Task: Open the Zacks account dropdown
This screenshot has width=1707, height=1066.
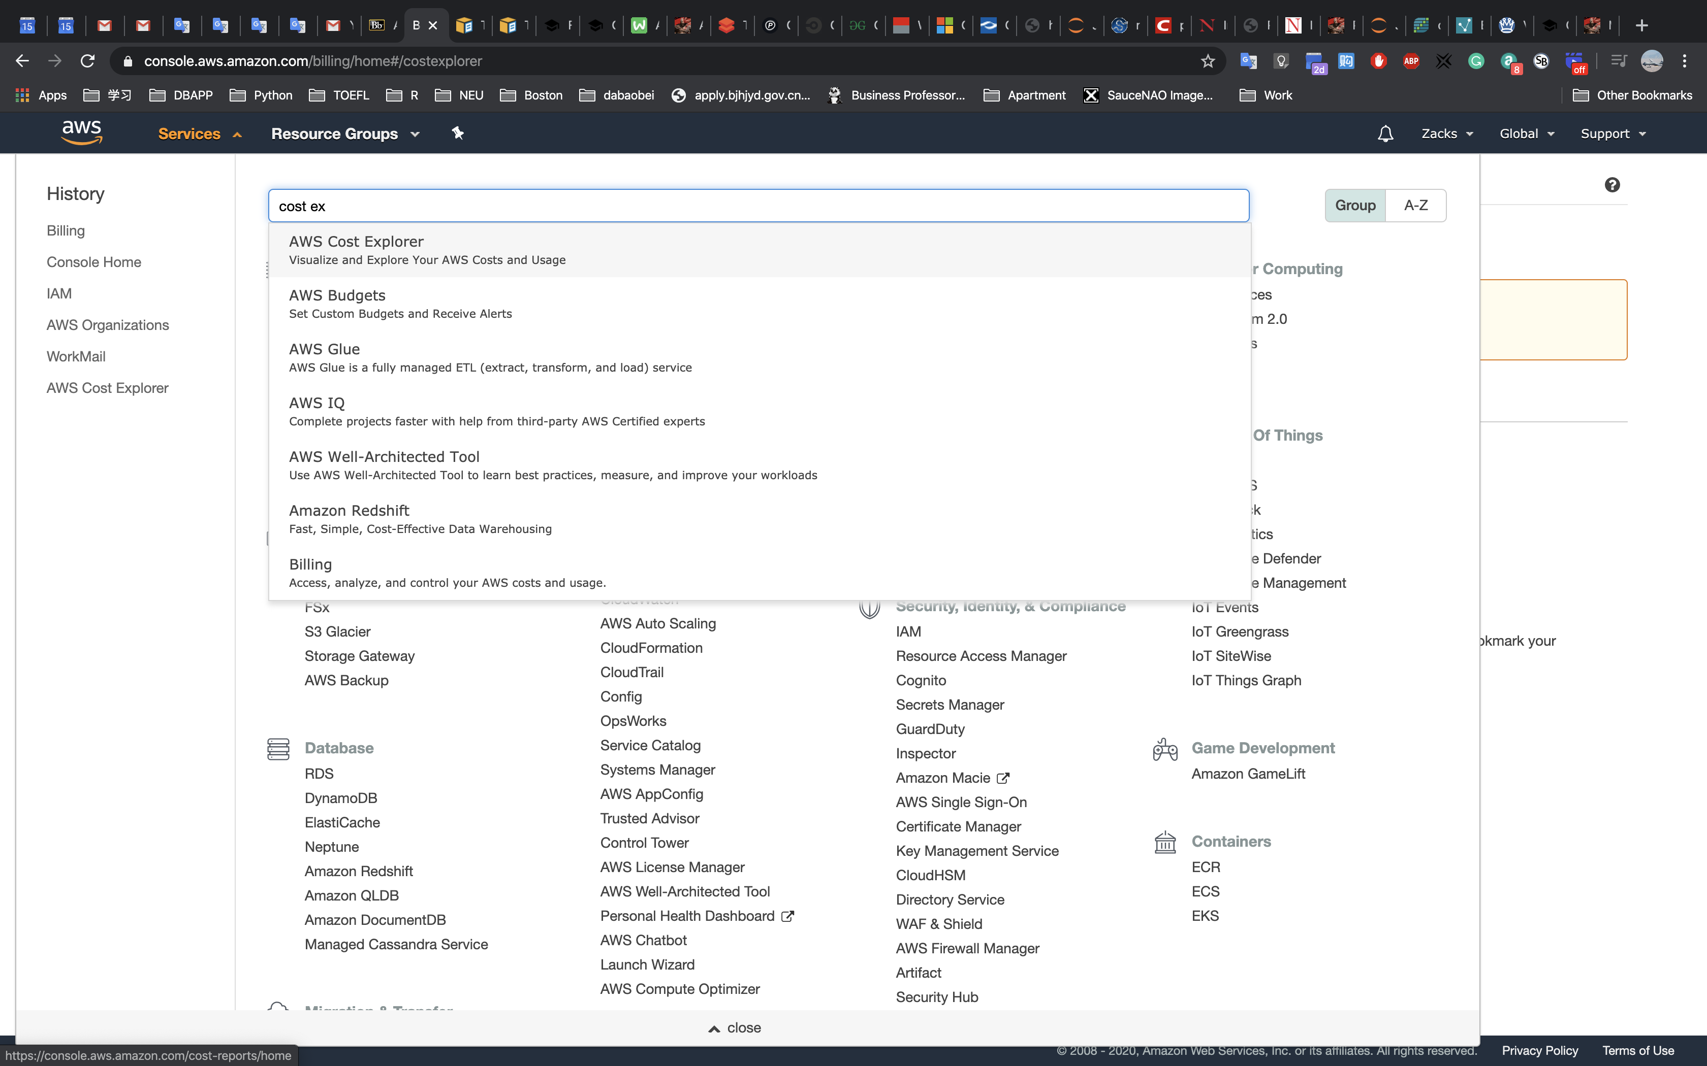Action: [1446, 134]
